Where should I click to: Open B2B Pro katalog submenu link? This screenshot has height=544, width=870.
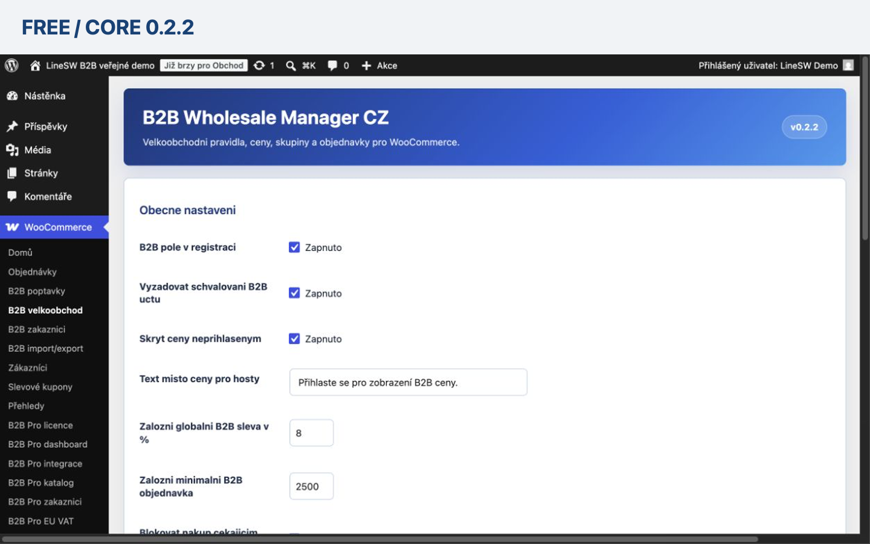point(41,482)
